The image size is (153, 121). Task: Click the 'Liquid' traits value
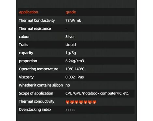[71, 45]
